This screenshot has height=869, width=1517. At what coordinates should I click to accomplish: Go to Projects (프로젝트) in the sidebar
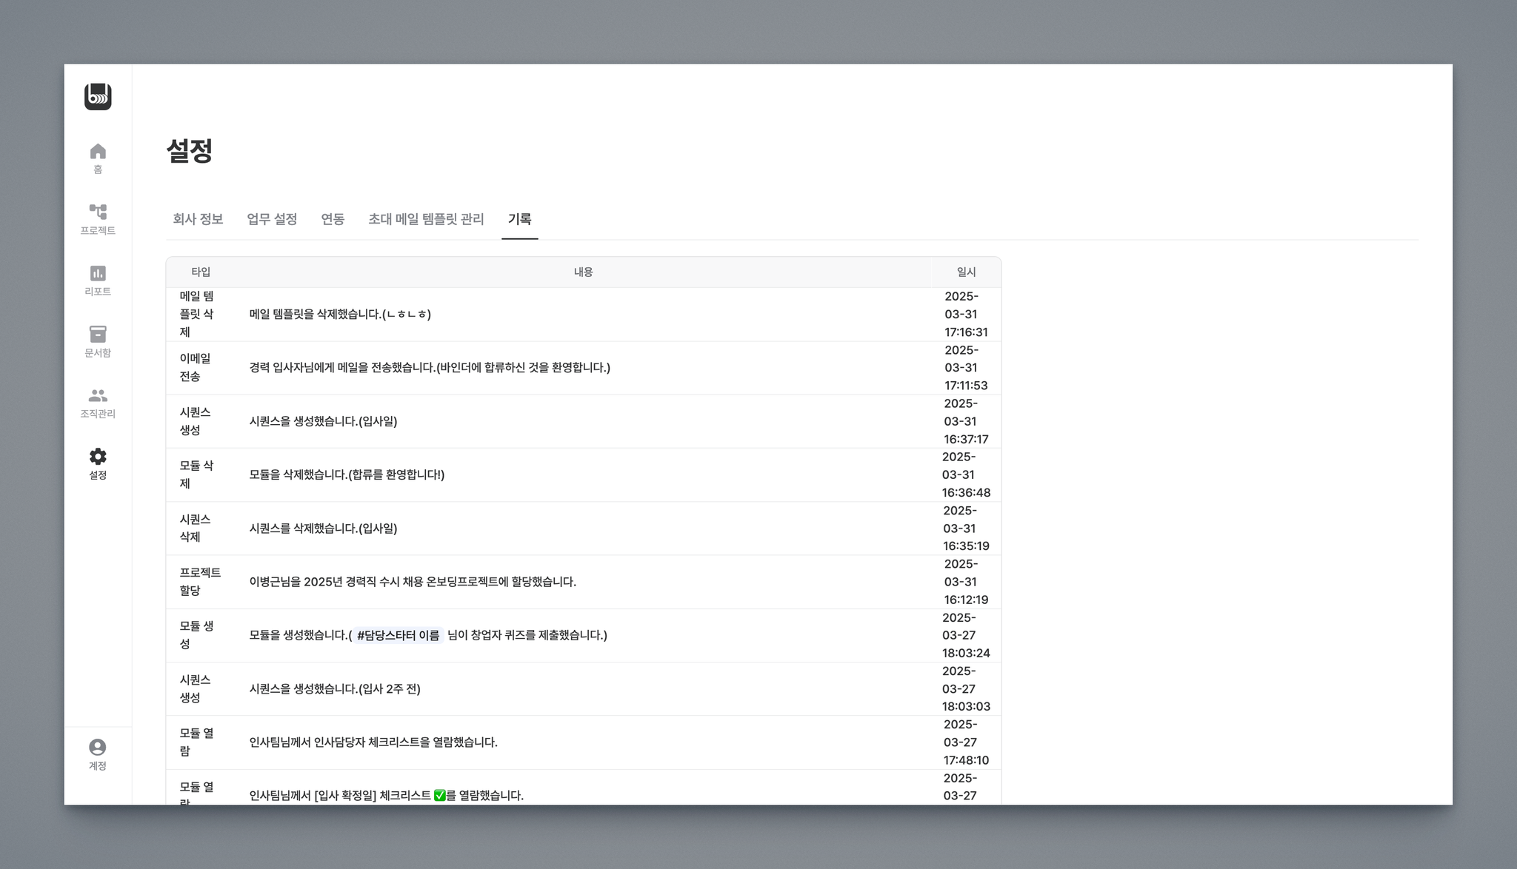click(98, 219)
